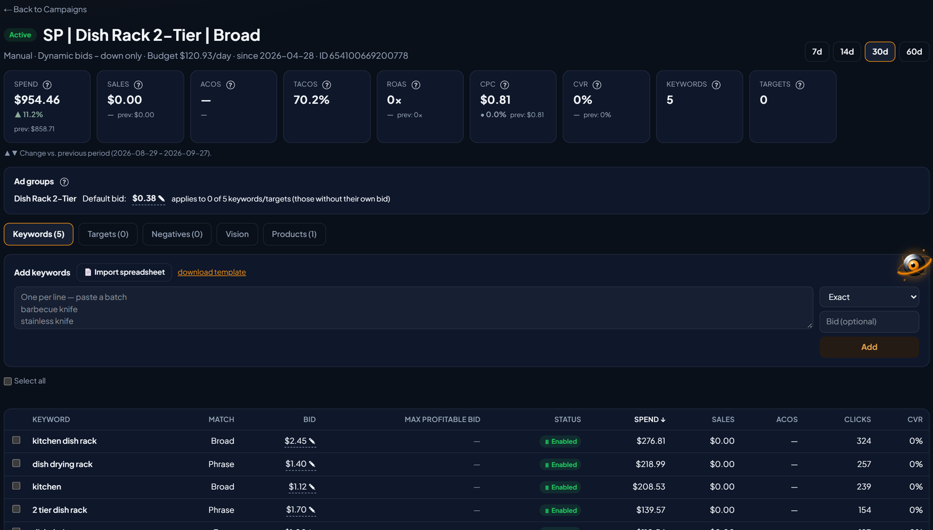Open the SALES help question-mark icon

click(x=138, y=85)
